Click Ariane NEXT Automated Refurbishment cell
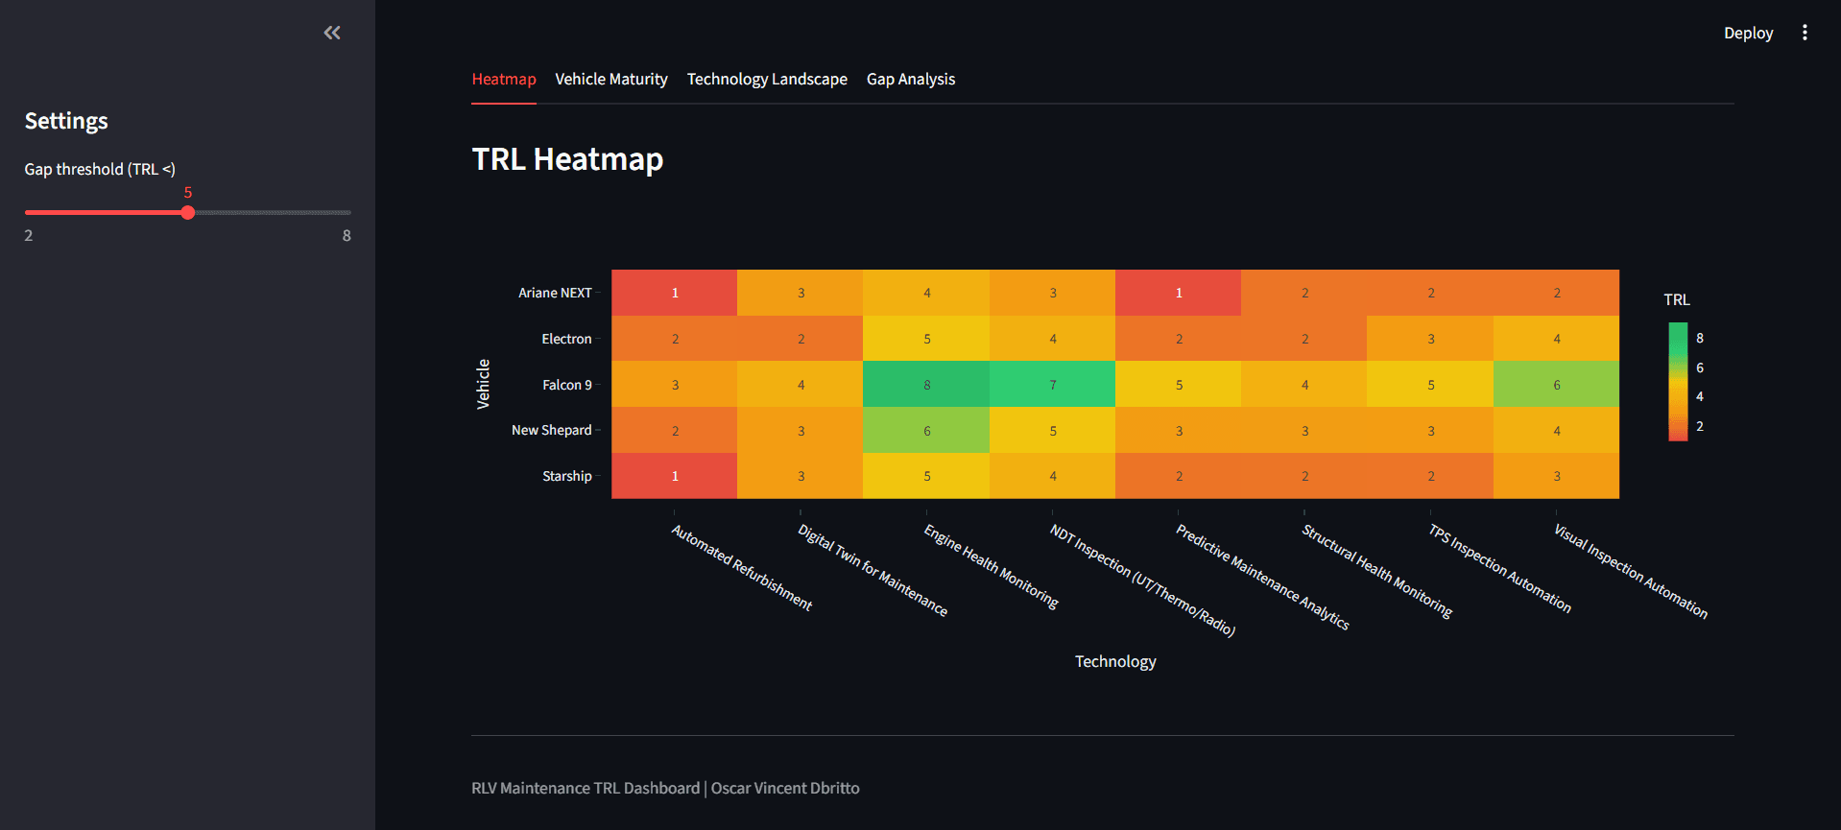The image size is (1841, 830). tap(675, 293)
